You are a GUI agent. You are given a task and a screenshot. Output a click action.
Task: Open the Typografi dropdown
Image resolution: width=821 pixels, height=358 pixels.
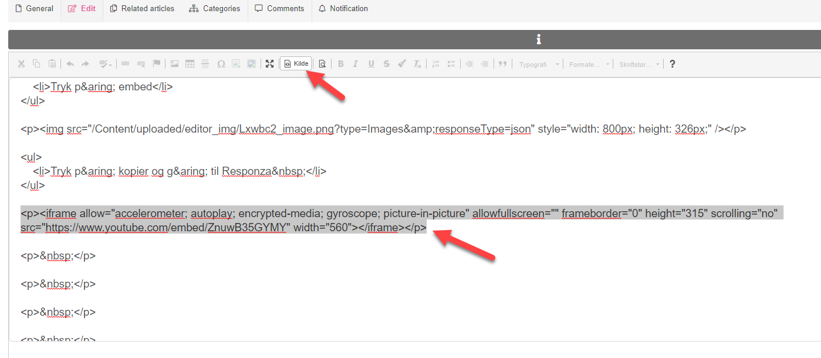[x=539, y=65]
